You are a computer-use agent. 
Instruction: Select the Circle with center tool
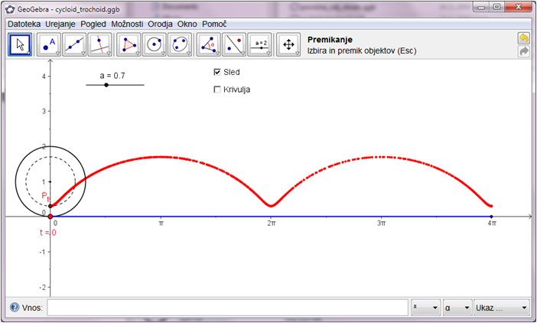tap(154, 44)
